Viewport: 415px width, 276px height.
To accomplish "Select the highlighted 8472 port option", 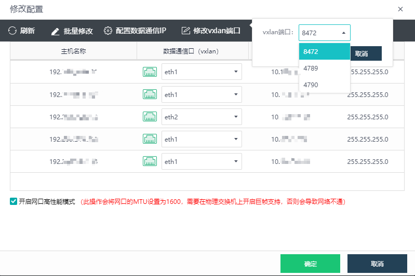I will coord(311,52).
